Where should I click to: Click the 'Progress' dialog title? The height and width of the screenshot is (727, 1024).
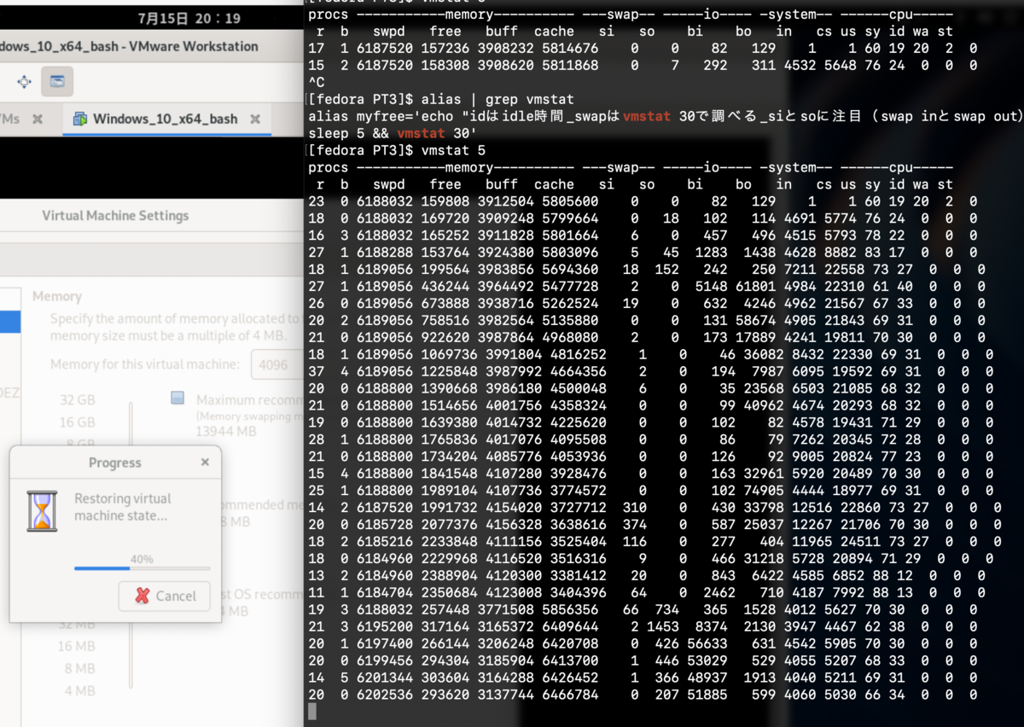click(x=115, y=462)
